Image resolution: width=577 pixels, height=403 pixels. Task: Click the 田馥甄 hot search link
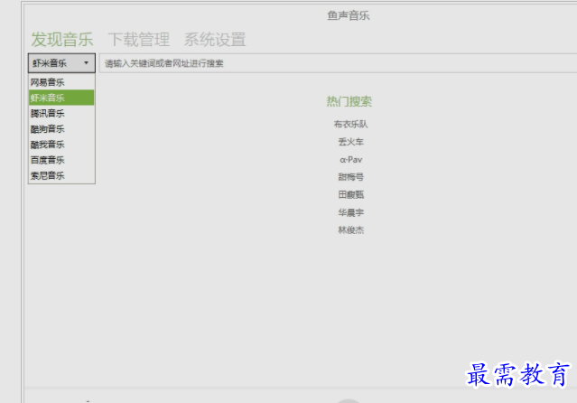(x=350, y=195)
